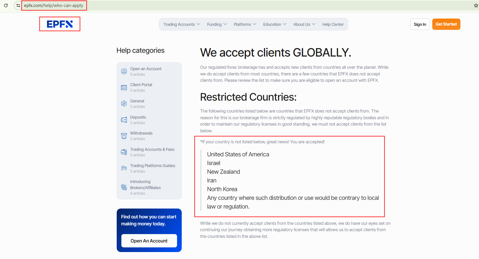479x259 pixels.
Task: Go to Help Center
Action: point(333,24)
